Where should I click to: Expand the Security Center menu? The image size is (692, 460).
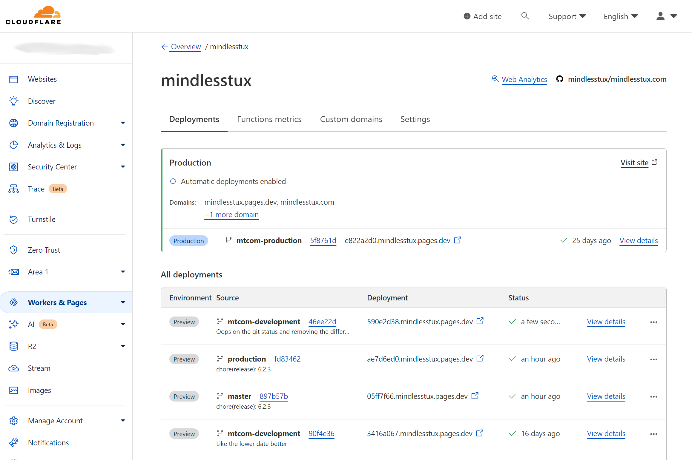point(123,167)
